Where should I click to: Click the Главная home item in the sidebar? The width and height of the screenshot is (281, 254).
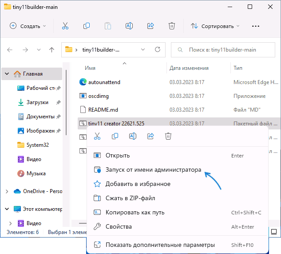tap(32, 74)
